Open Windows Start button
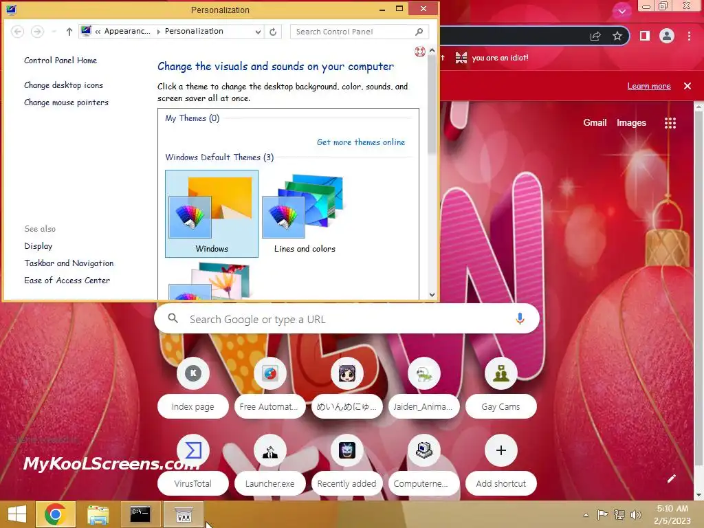The image size is (704, 528). click(17, 514)
